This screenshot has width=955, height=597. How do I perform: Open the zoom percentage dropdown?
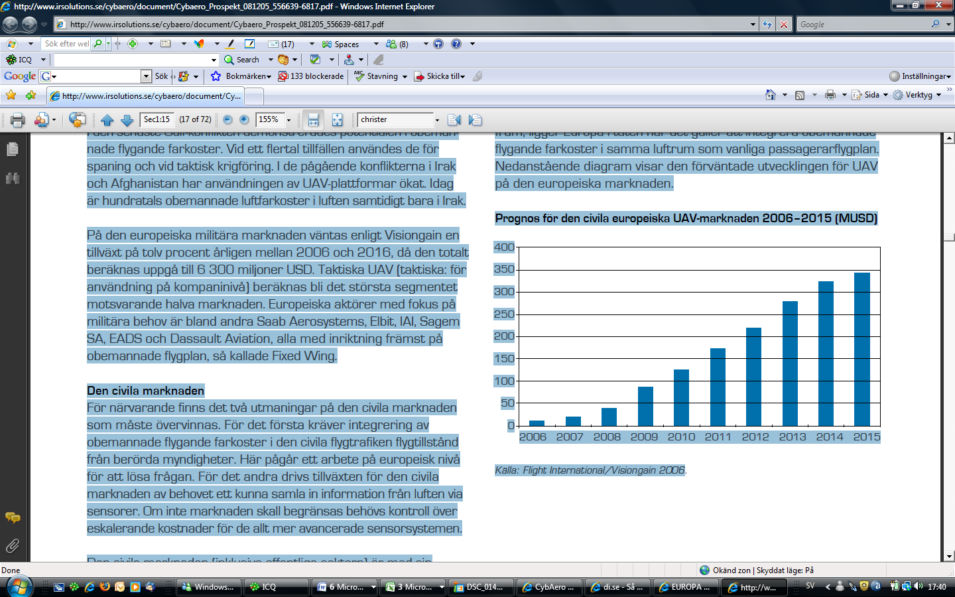tap(288, 120)
